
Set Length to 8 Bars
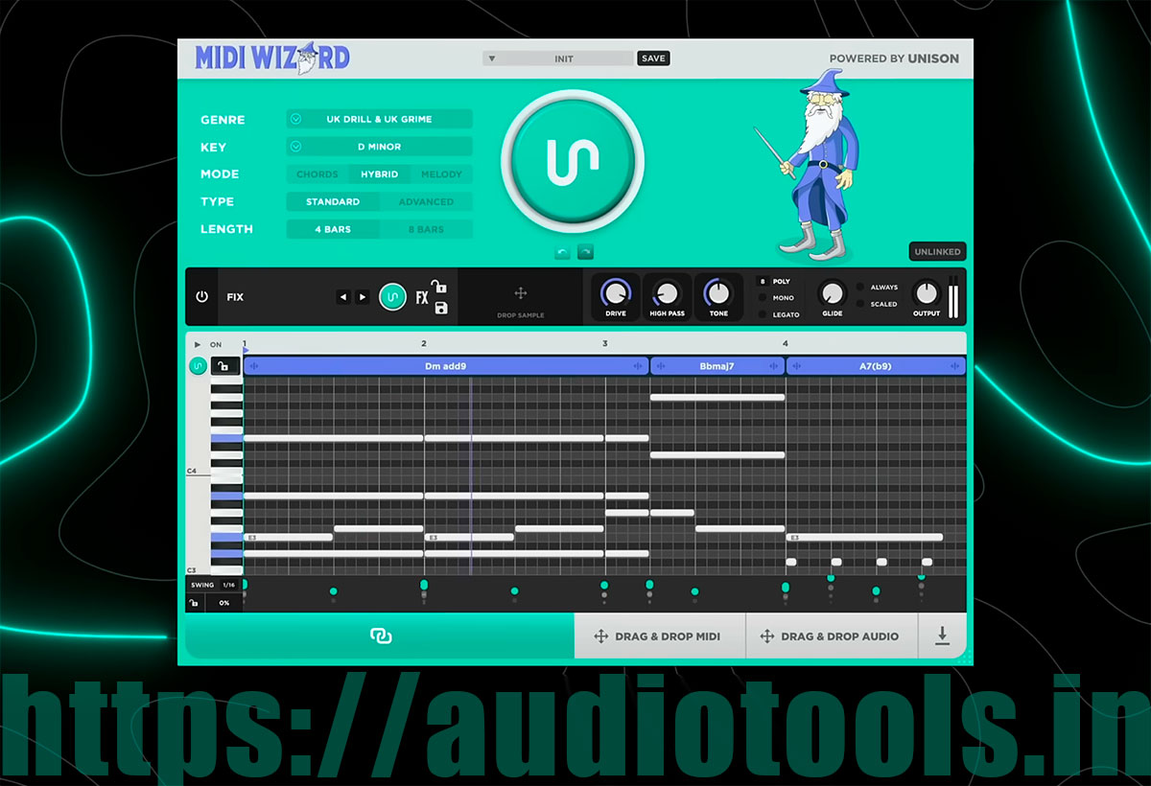click(426, 230)
